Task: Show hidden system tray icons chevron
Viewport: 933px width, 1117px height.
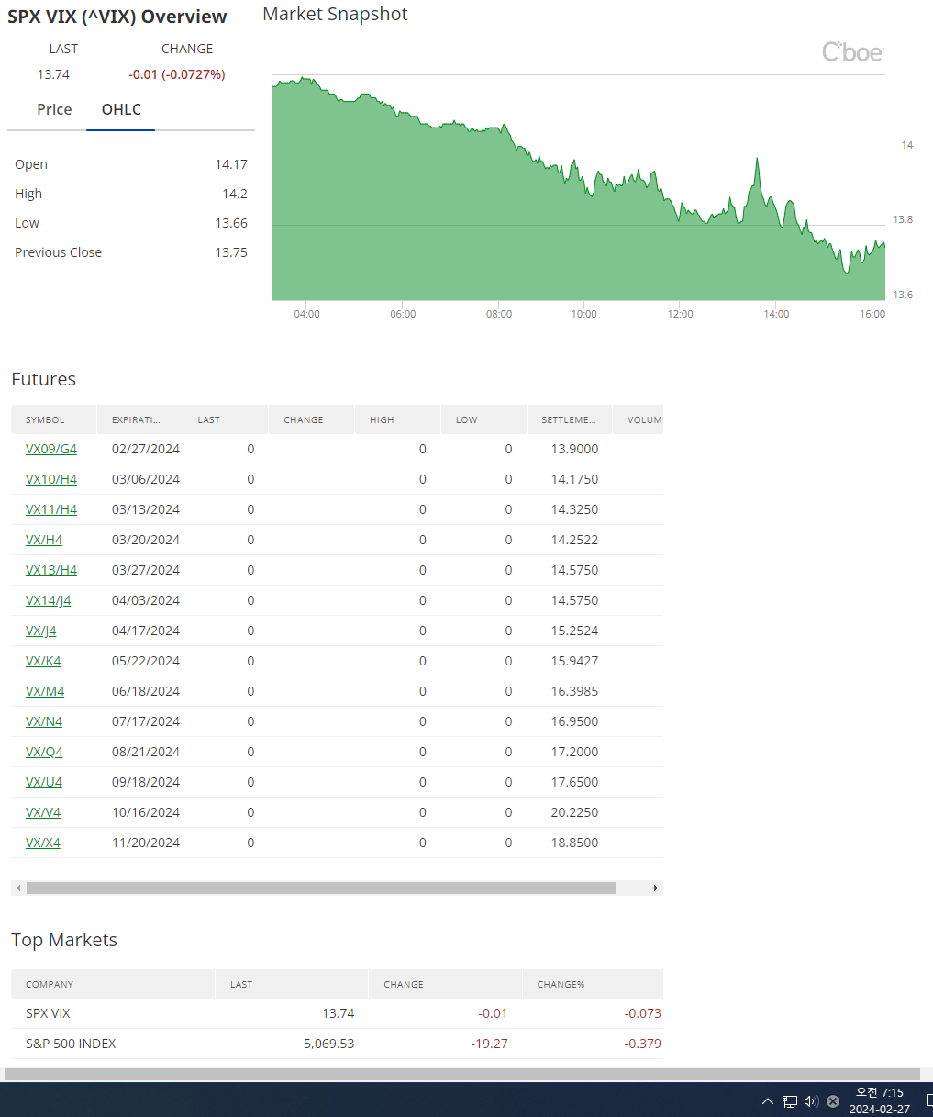Action: [x=768, y=1101]
